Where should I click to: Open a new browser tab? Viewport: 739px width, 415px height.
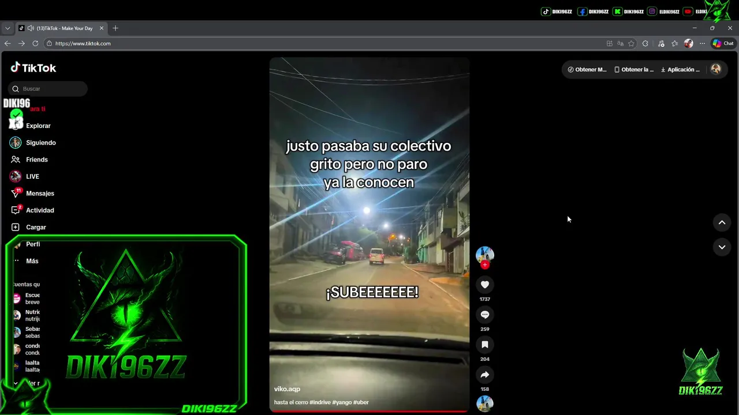click(115, 28)
